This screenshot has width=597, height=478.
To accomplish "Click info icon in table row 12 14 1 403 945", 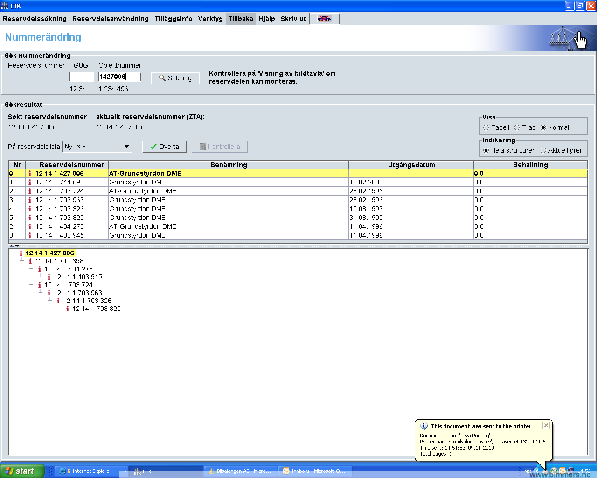I will pos(30,235).
